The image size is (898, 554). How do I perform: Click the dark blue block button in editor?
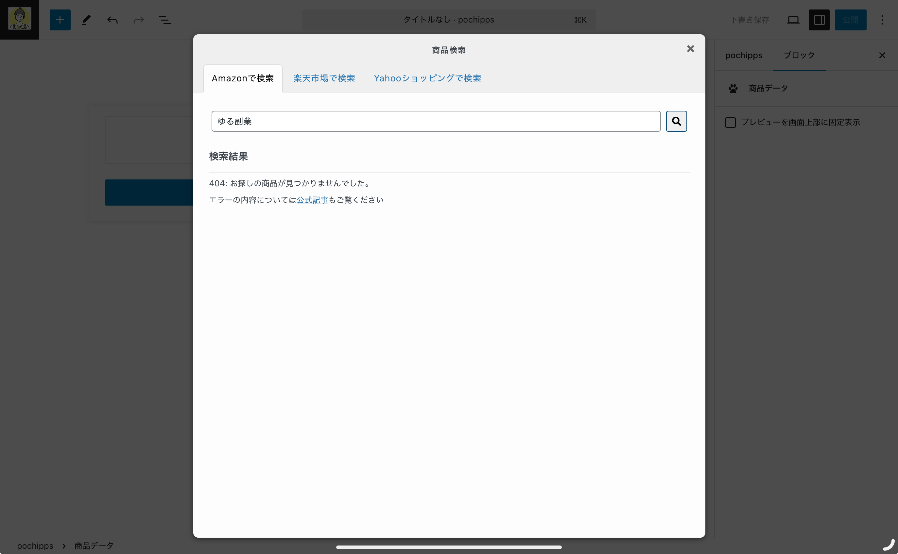point(149,193)
